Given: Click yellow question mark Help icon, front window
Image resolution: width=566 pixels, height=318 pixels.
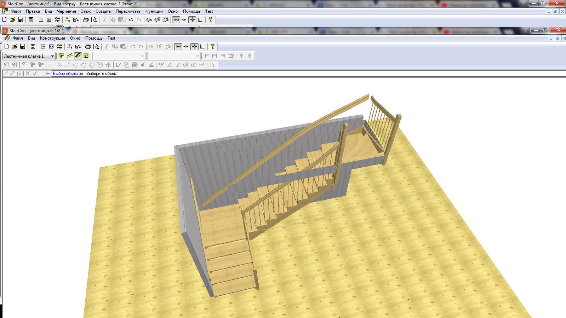Looking at the screenshot, I should [x=212, y=46].
